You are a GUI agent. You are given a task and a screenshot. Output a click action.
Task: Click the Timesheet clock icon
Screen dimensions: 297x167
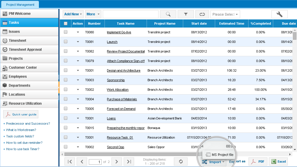(5, 41)
